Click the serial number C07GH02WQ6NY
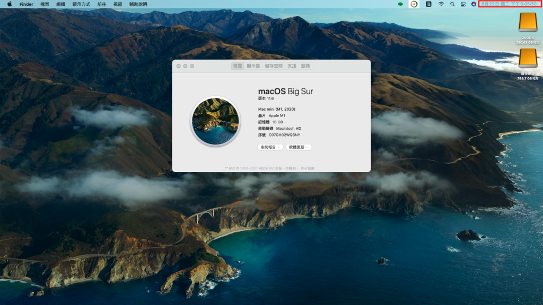This screenshot has width=543, height=305. coord(284,135)
